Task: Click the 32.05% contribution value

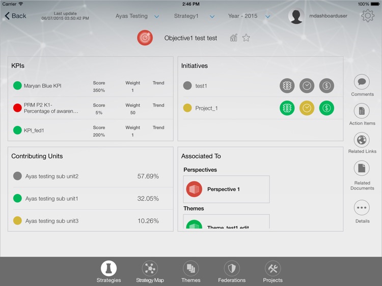Action: (148, 199)
